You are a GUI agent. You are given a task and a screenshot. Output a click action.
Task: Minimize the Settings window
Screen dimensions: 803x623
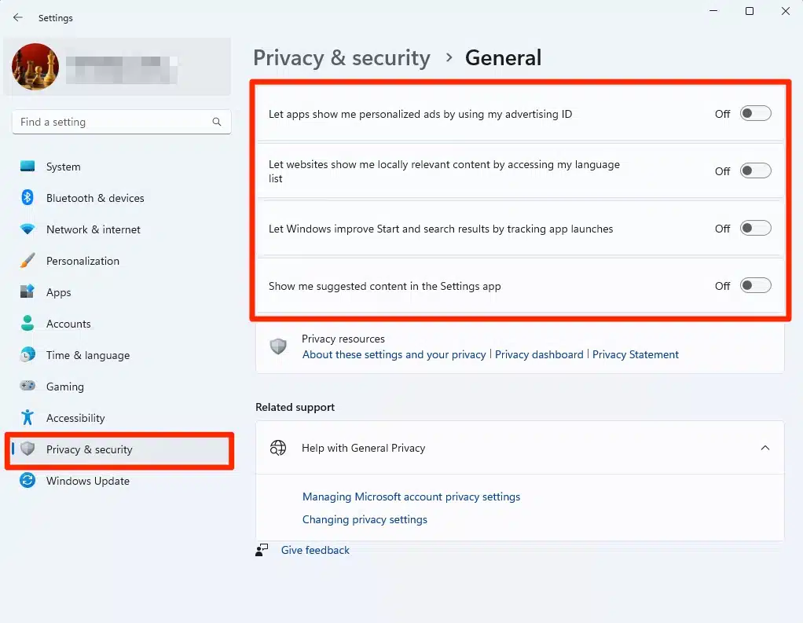click(713, 11)
